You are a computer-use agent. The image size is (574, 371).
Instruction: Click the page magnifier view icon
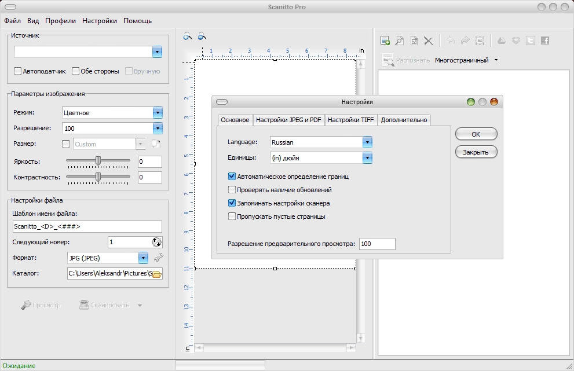[400, 41]
